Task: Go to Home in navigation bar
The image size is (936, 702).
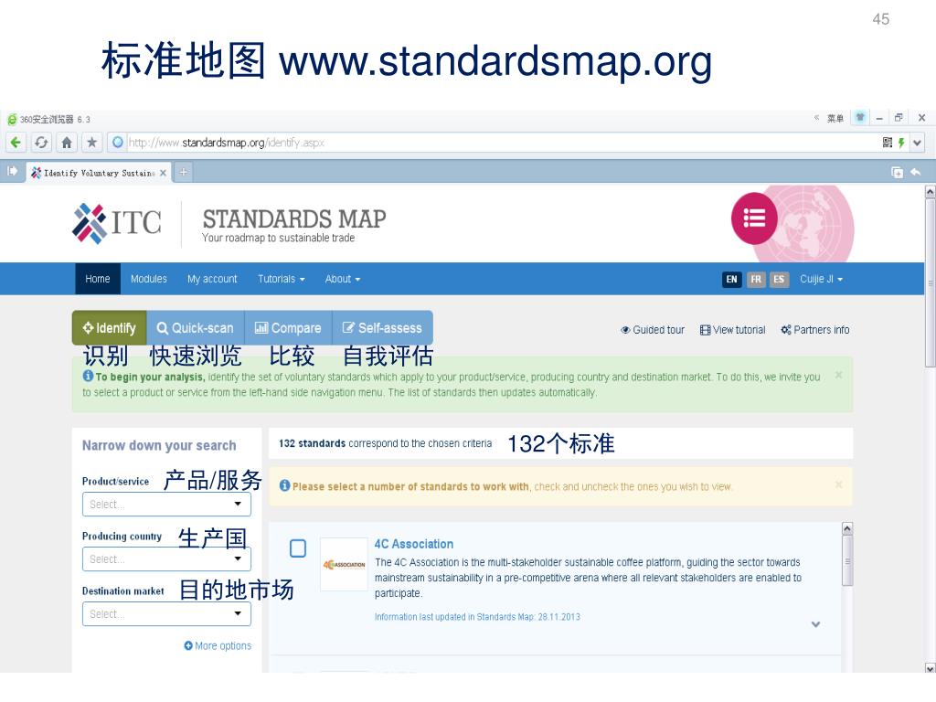Action: coord(97,279)
